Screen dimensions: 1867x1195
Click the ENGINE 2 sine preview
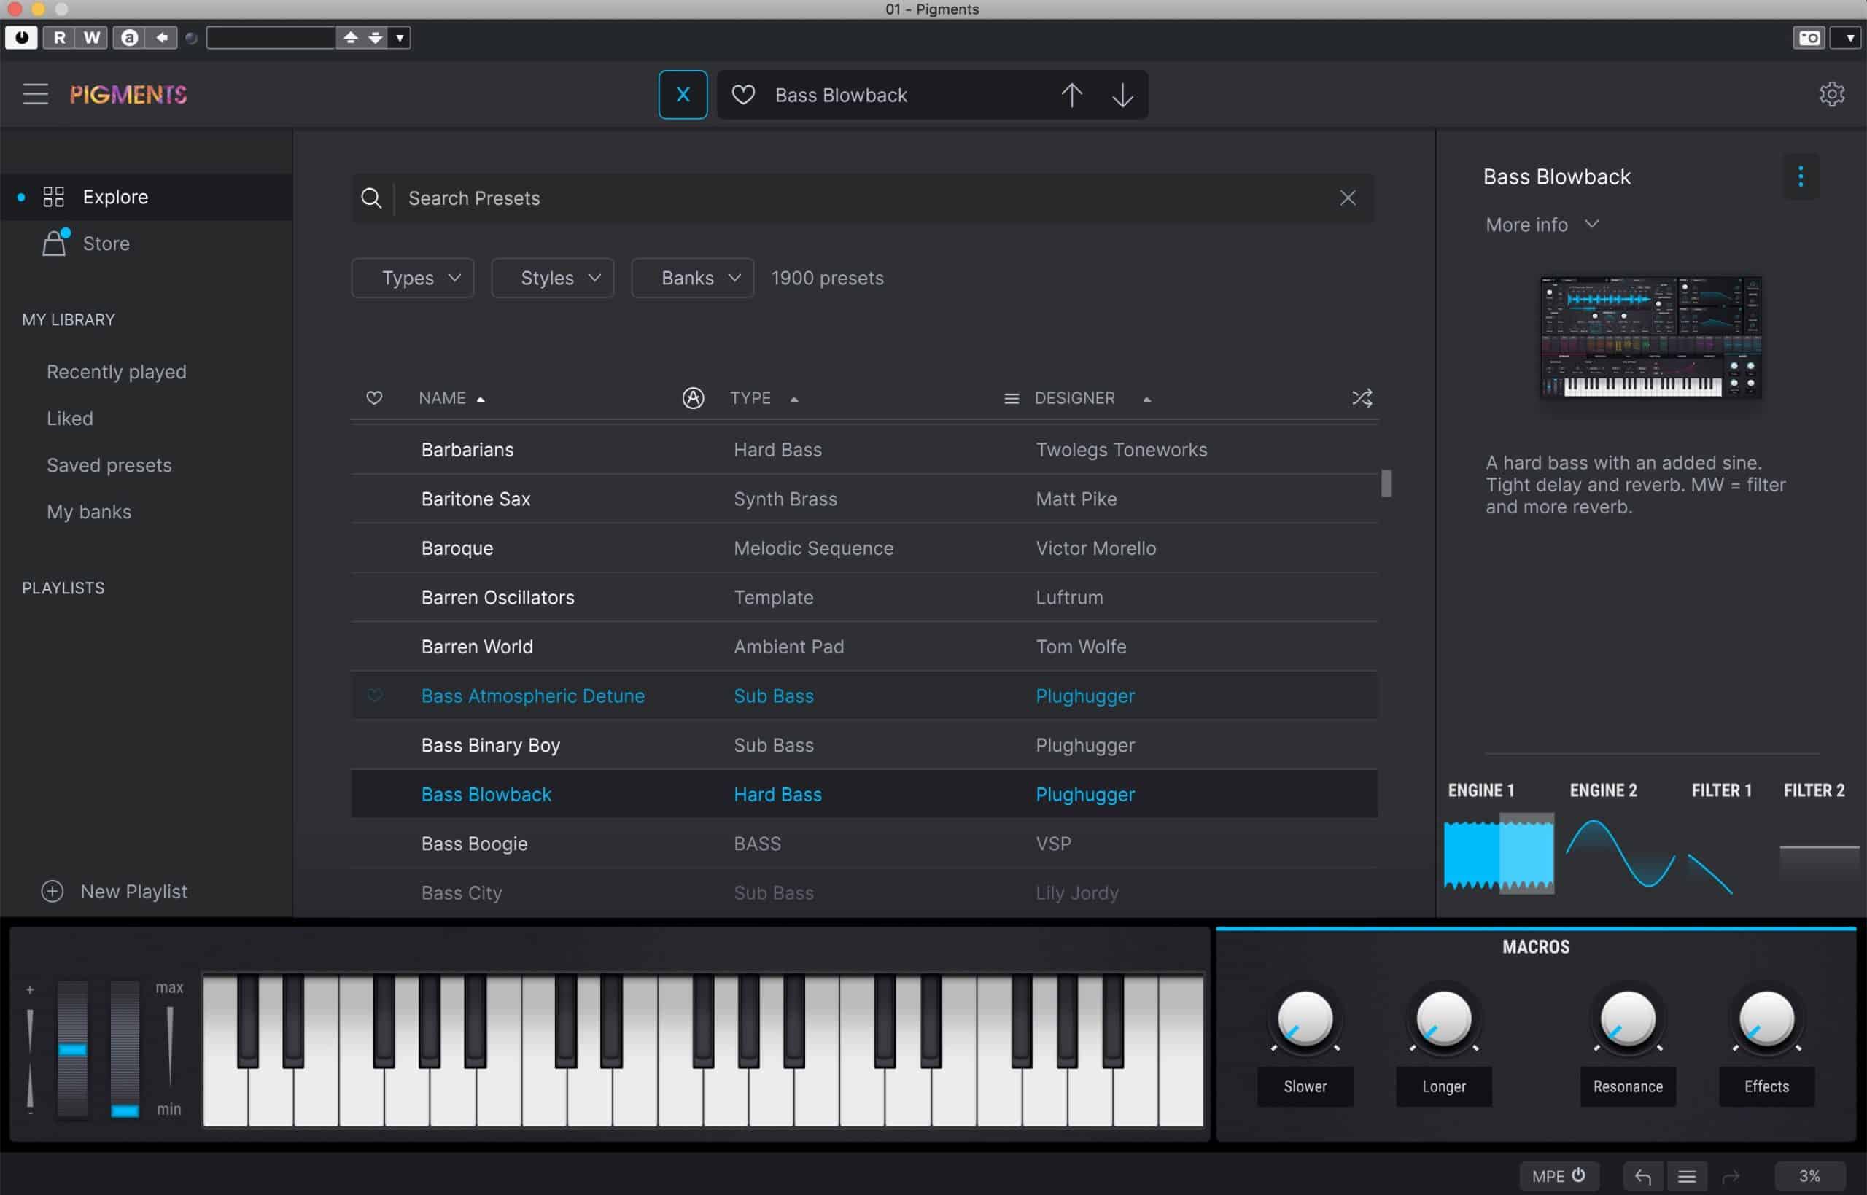[x=1620, y=853]
